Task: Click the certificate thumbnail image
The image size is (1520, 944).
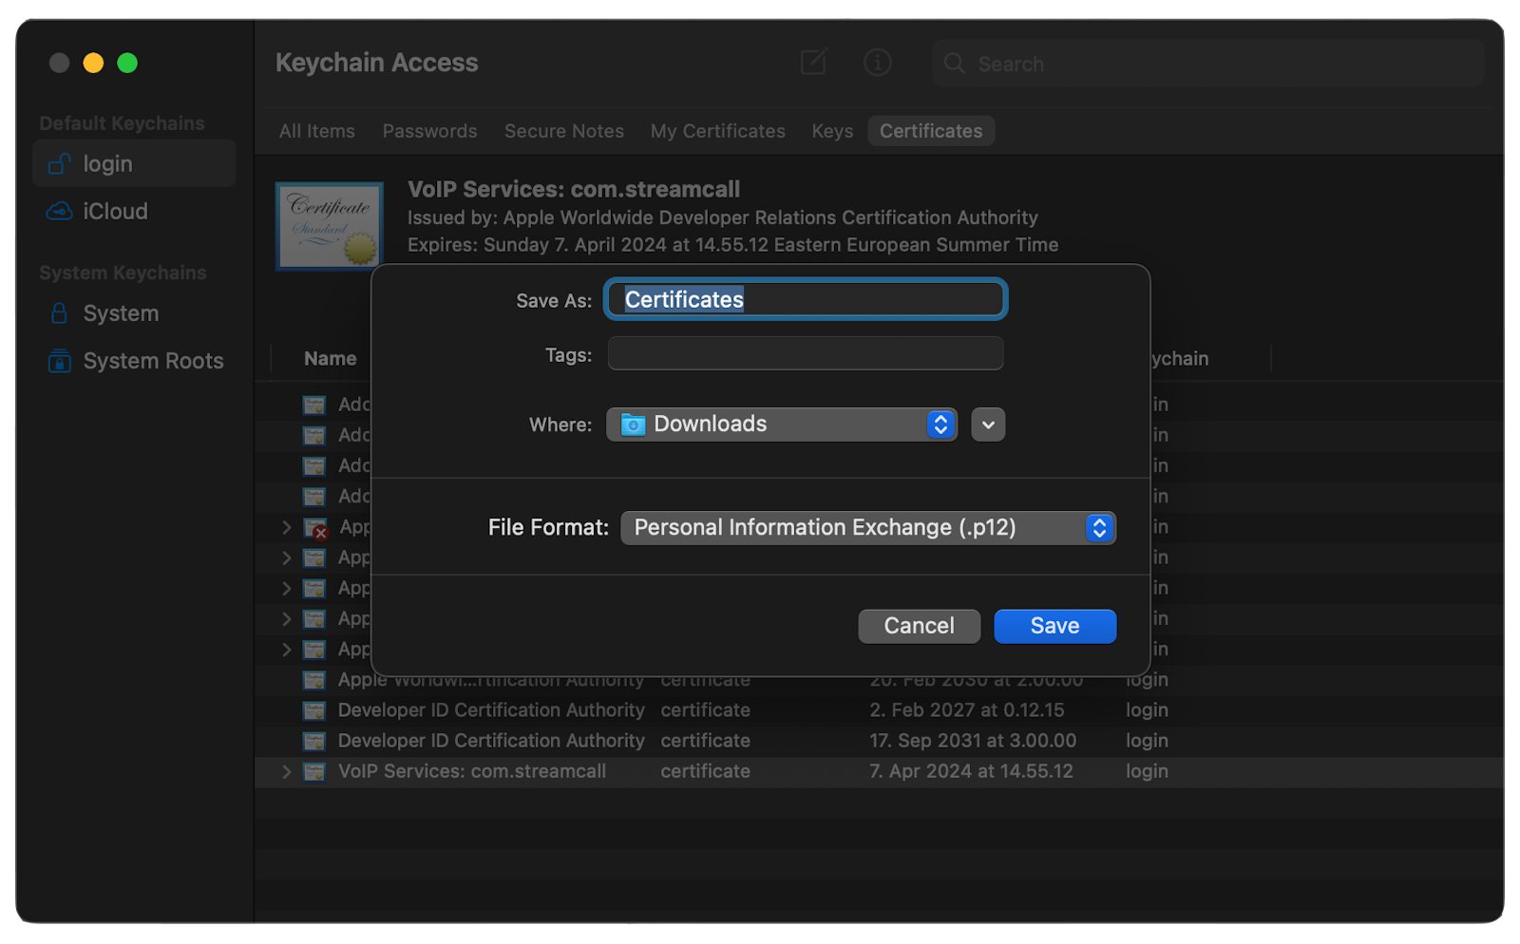Action: pyautogui.click(x=329, y=226)
